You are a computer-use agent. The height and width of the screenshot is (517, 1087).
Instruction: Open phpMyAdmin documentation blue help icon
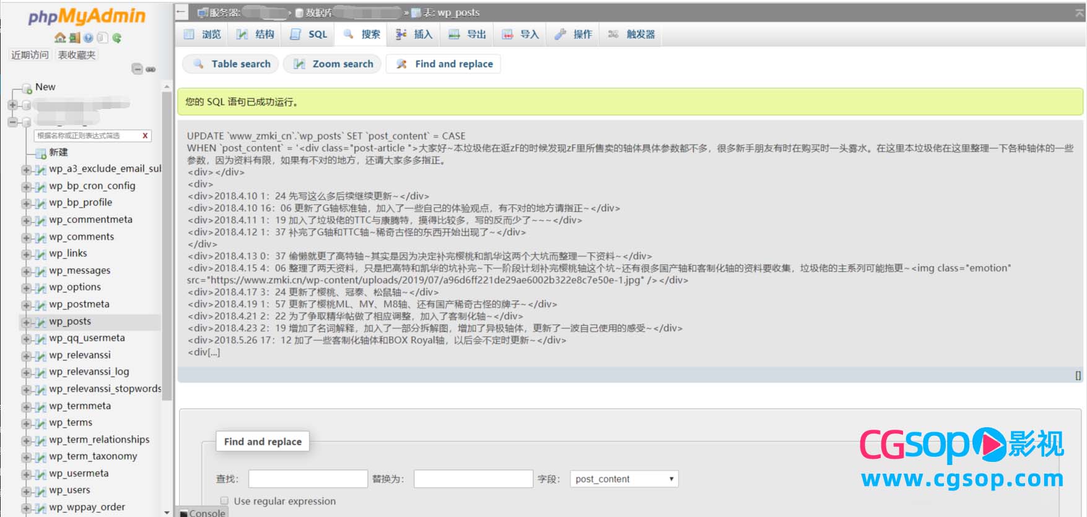coord(89,38)
